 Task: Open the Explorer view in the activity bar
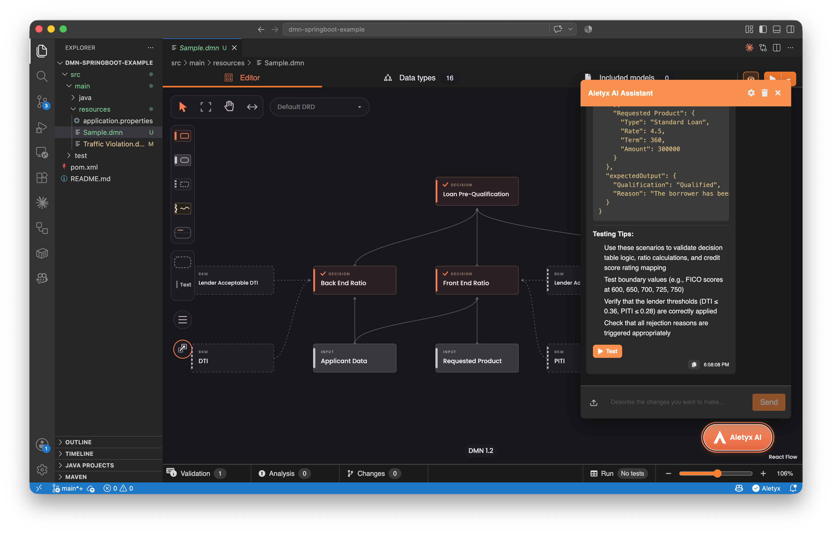[x=42, y=51]
